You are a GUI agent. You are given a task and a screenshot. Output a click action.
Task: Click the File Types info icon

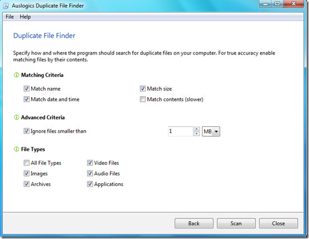[16, 149]
